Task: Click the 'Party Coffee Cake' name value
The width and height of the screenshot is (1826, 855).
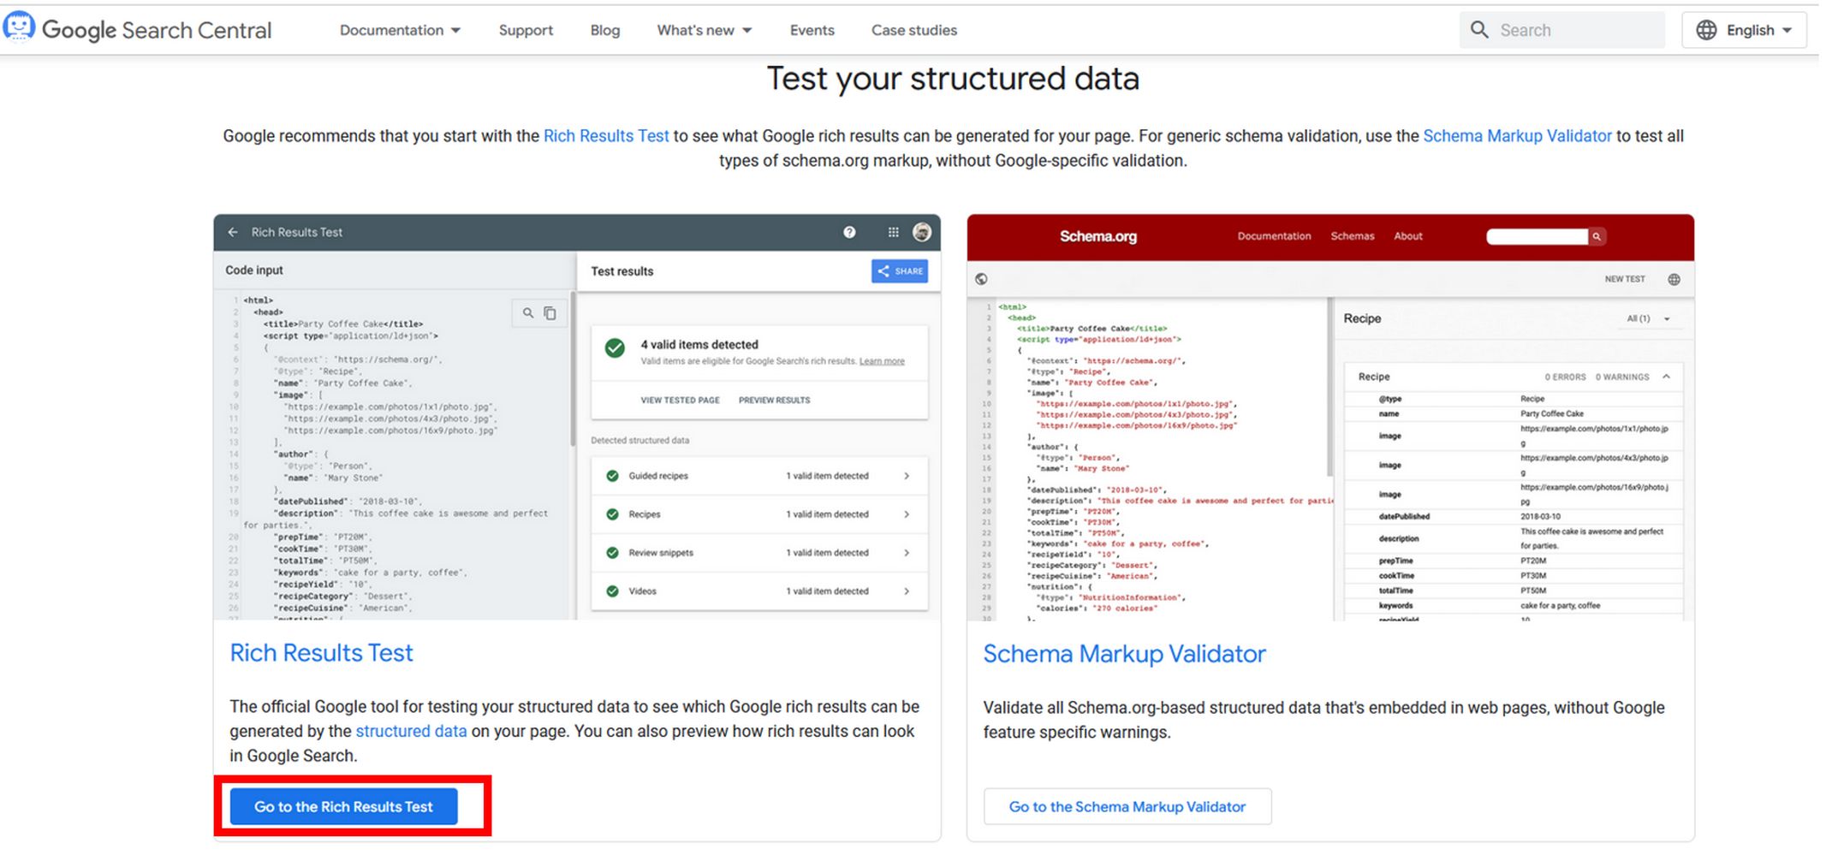Action: [x=1551, y=413]
